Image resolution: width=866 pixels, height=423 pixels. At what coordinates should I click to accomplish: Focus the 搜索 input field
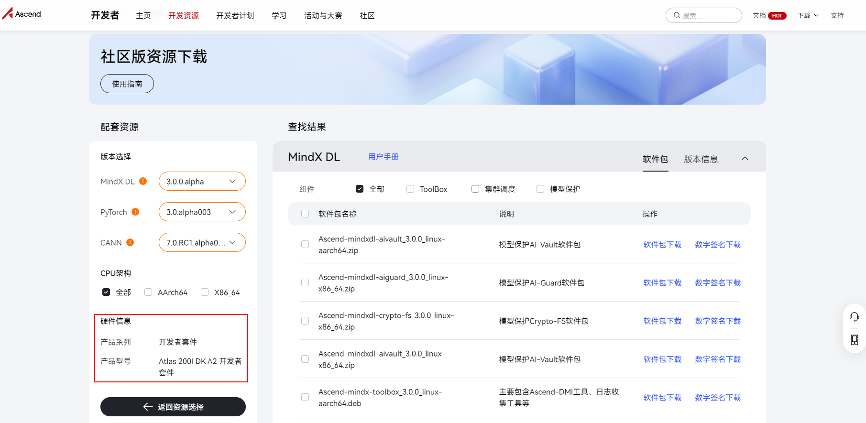[704, 15]
